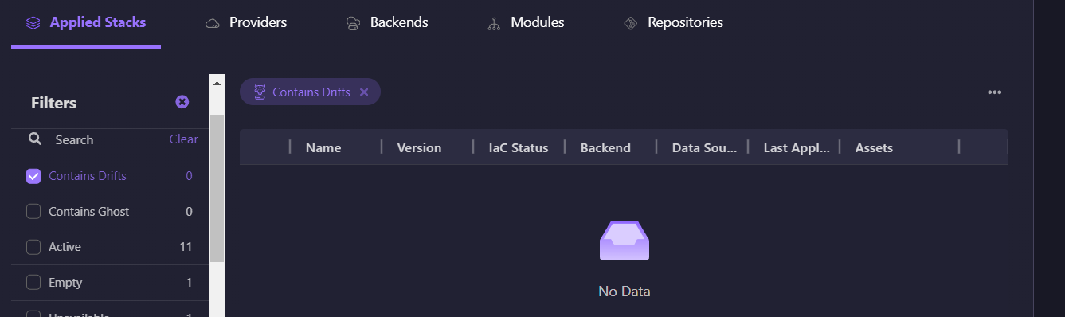This screenshot has height=317, width=1065.
Task: Enable the Contains Ghost filter
Action: (33, 212)
